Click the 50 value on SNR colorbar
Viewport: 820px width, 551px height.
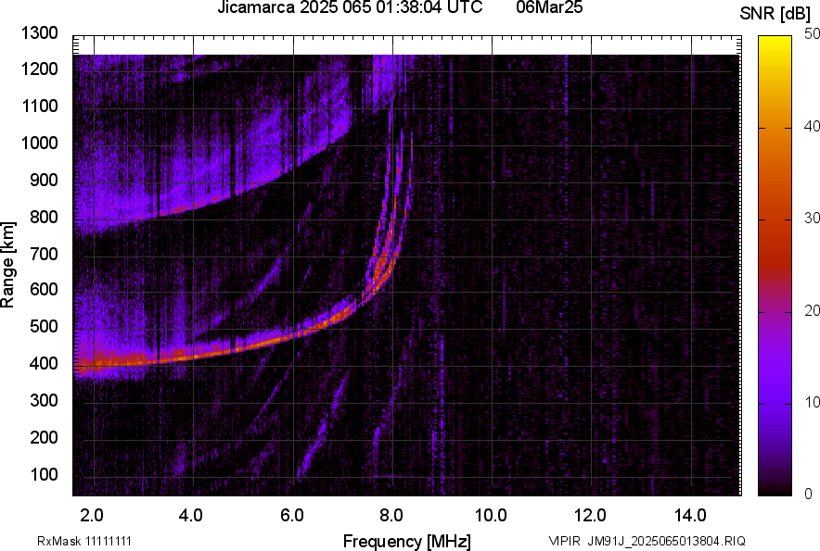[x=812, y=34]
